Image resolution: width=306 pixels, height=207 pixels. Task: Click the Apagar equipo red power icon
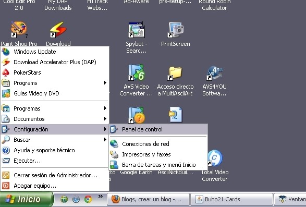(x=6, y=186)
